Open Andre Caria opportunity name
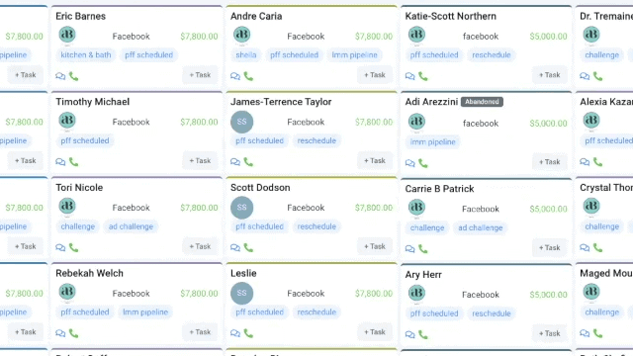 pos(256,16)
